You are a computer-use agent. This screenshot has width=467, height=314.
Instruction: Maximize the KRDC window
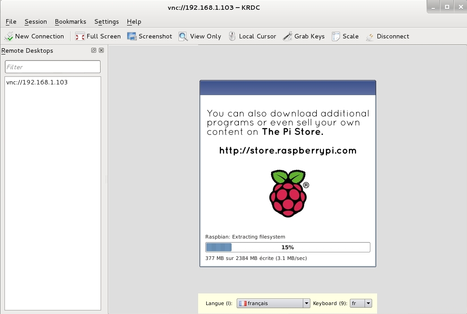tap(447, 7)
